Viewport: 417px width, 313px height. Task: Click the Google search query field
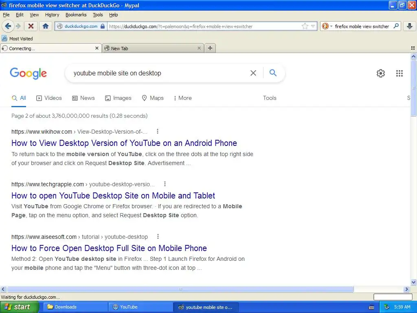[160, 73]
